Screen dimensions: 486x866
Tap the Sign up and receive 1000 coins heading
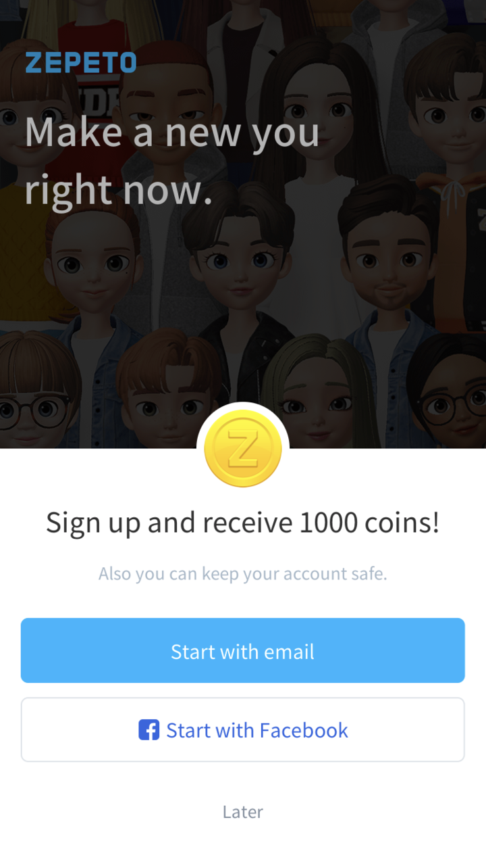[243, 523]
